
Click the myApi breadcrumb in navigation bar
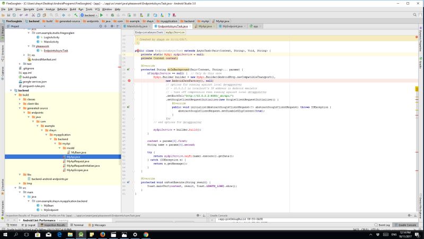click(203, 21)
